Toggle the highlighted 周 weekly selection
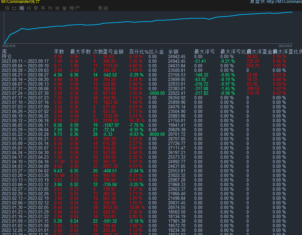This screenshot has height=235, width=302. (x=21, y=8)
